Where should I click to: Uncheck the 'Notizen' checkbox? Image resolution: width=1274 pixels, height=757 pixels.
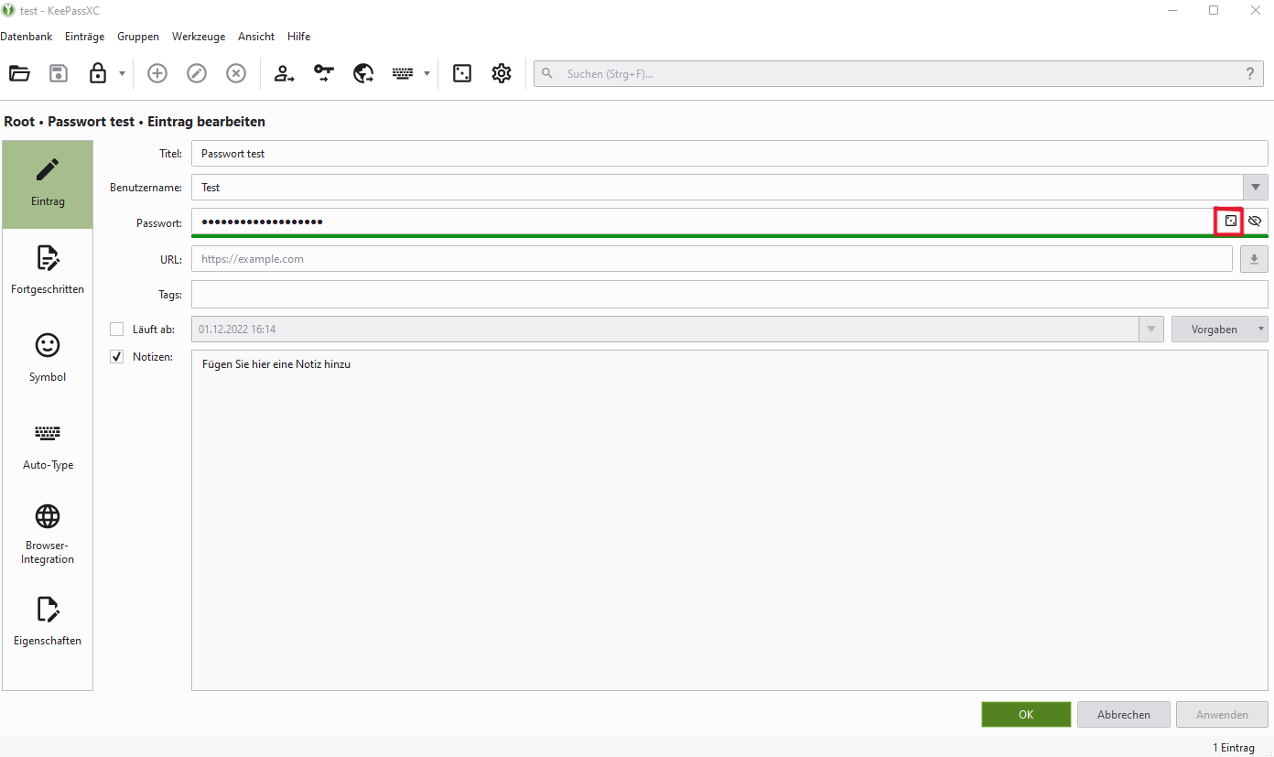116,357
